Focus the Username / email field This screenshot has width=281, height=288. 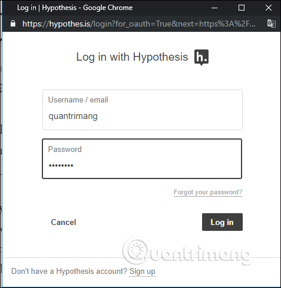[143, 110]
